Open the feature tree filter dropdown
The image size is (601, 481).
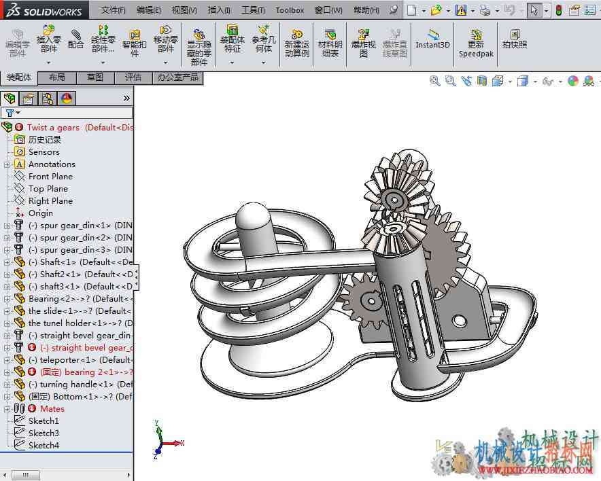click(12, 113)
